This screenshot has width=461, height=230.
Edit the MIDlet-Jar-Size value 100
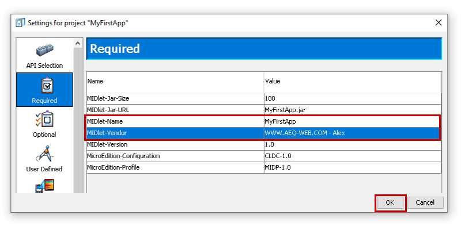pos(353,98)
